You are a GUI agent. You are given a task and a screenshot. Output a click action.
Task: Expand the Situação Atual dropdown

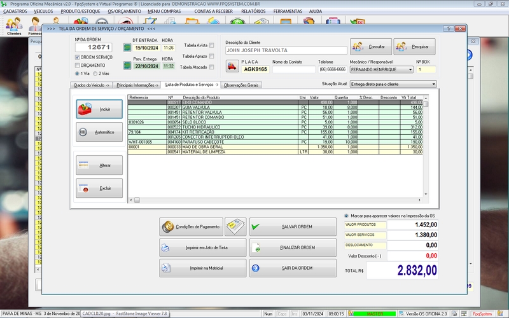(x=433, y=84)
